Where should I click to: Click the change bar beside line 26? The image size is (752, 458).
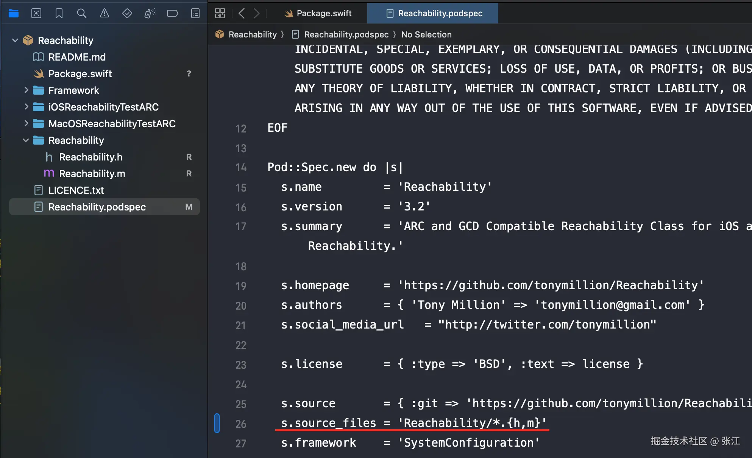[x=217, y=423]
